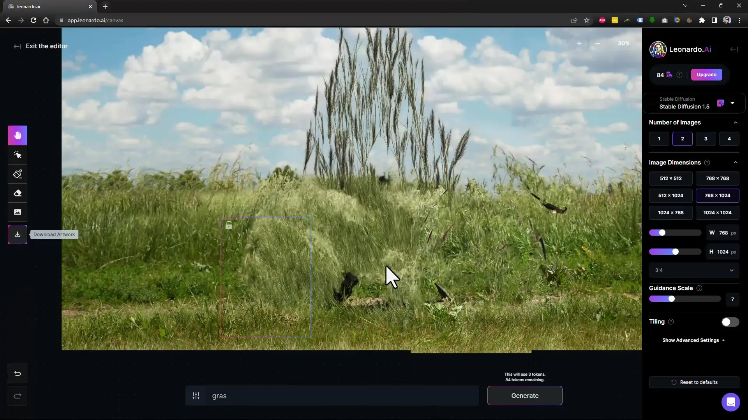
Task: Collapse the Number of Images section
Action: point(736,122)
